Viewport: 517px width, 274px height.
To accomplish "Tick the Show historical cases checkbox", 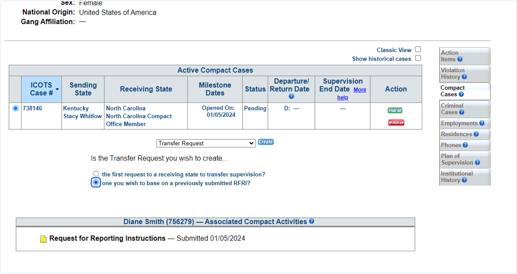I will point(418,58).
